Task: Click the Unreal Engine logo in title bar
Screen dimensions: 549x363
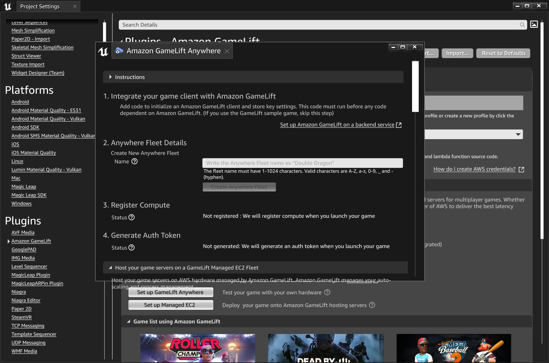Action: click(8, 6)
